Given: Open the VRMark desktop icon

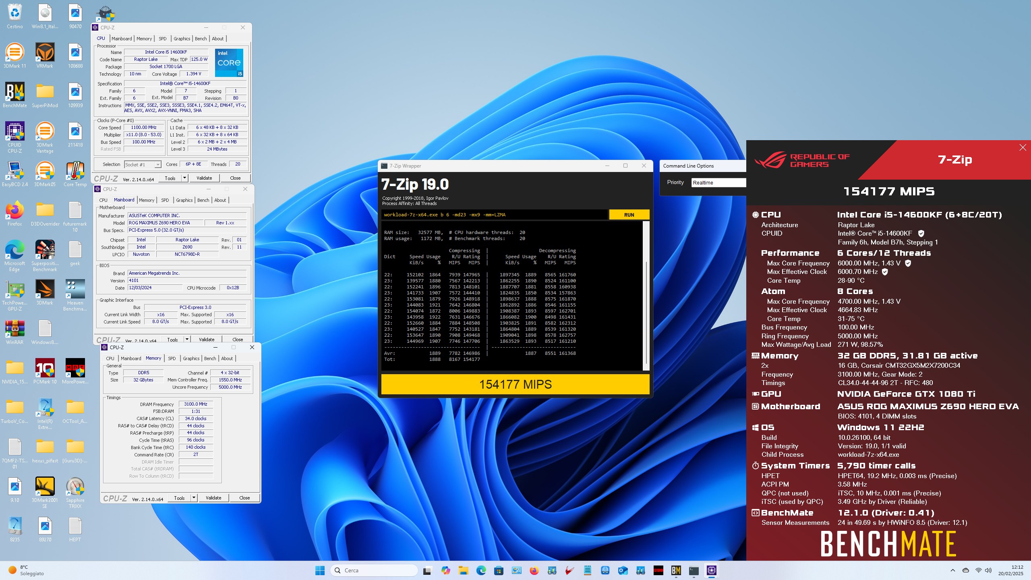Looking at the screenshot, I should coord(45,56).
